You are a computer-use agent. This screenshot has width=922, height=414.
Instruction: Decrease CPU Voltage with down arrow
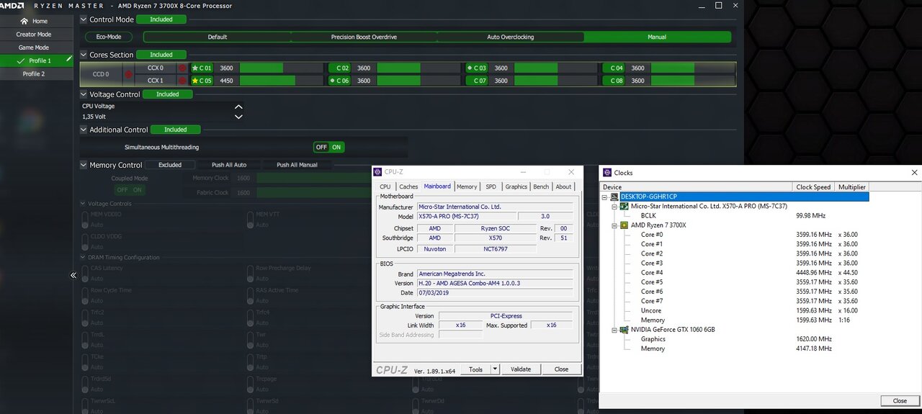pyautogui.click(x=238, y=117)
